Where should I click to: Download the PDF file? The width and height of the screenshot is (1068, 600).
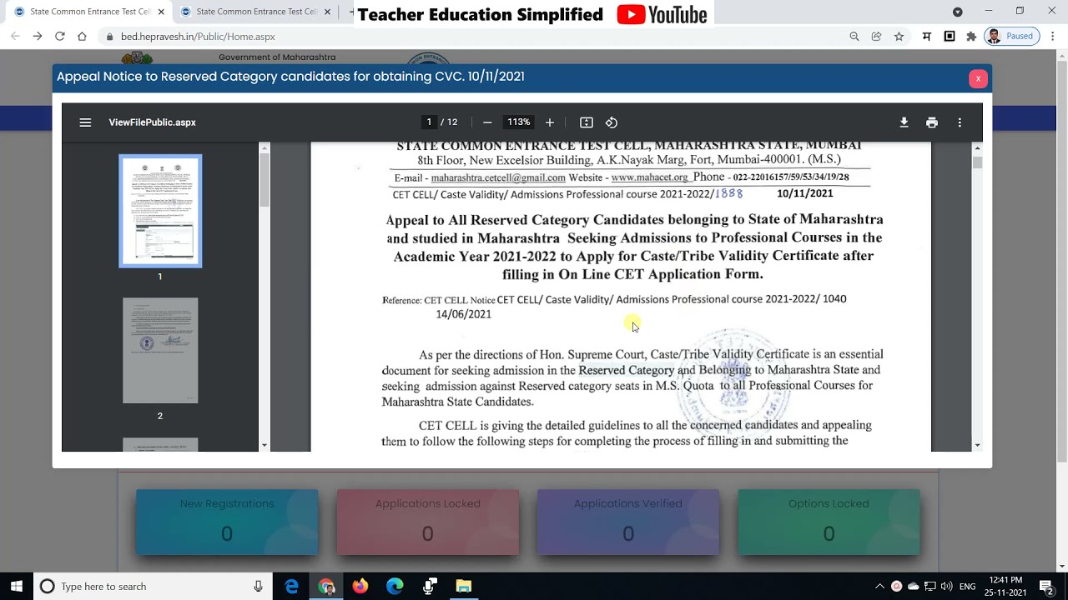(x=904, y=122)
